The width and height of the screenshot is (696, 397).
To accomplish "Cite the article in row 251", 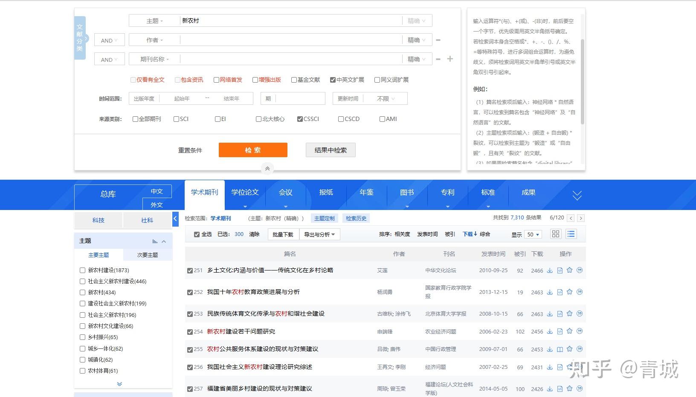I will coord(580,270).
